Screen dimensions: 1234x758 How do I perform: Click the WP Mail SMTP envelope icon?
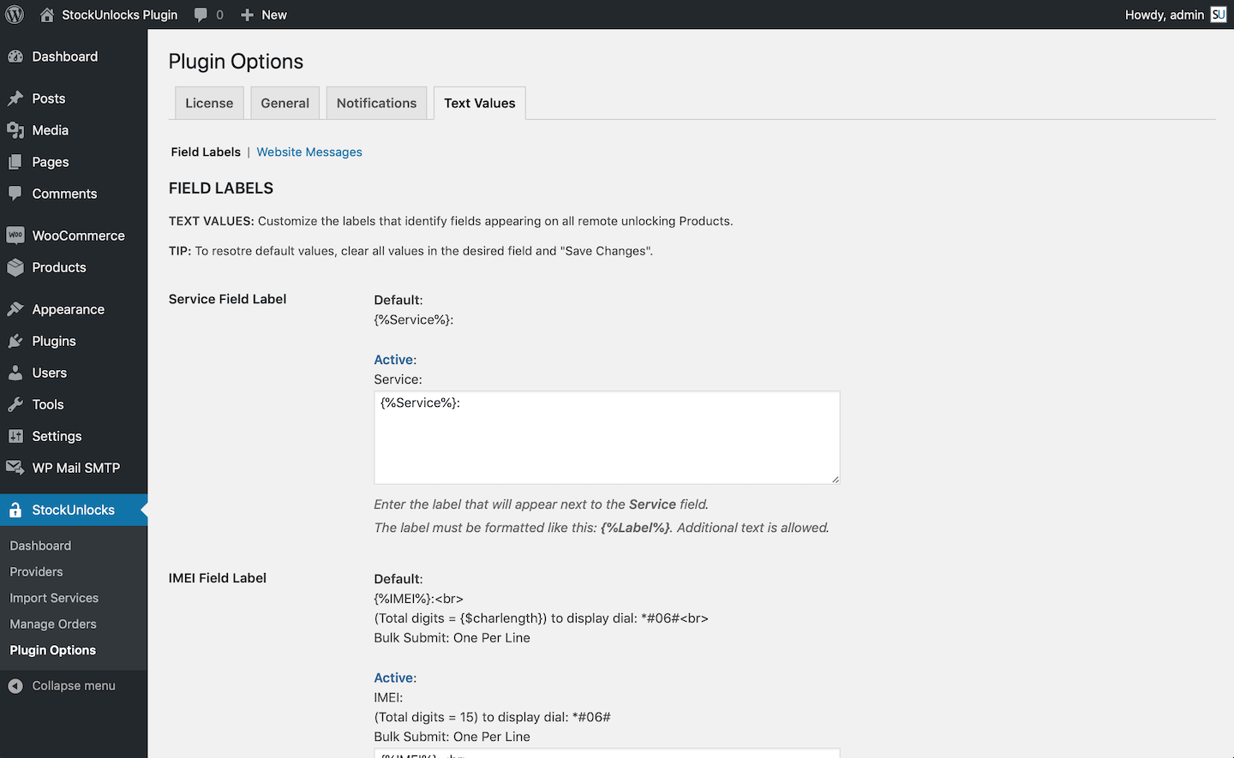15,468
